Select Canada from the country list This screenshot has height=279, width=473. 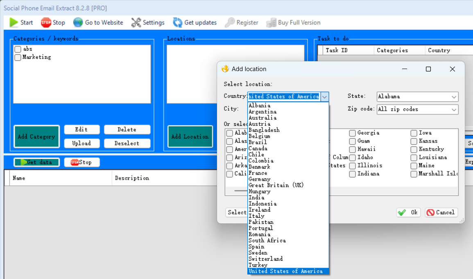258,148
